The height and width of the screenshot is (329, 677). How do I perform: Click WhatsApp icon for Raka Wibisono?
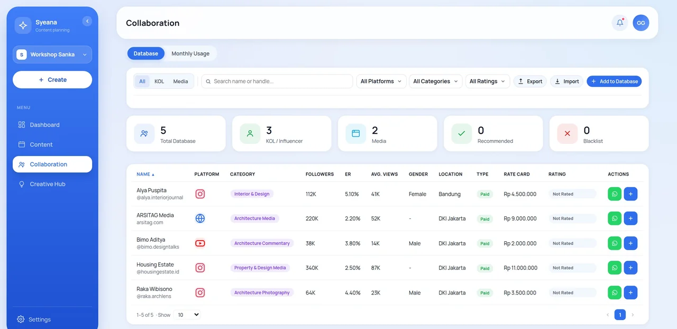(615, 293)
